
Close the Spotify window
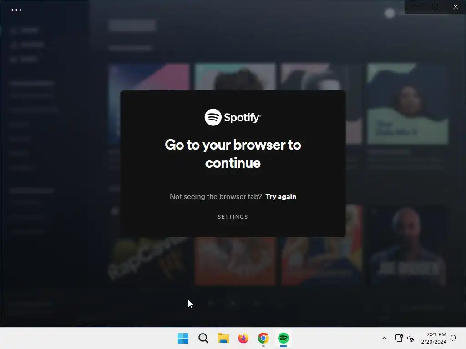click(x=455, y=7)
